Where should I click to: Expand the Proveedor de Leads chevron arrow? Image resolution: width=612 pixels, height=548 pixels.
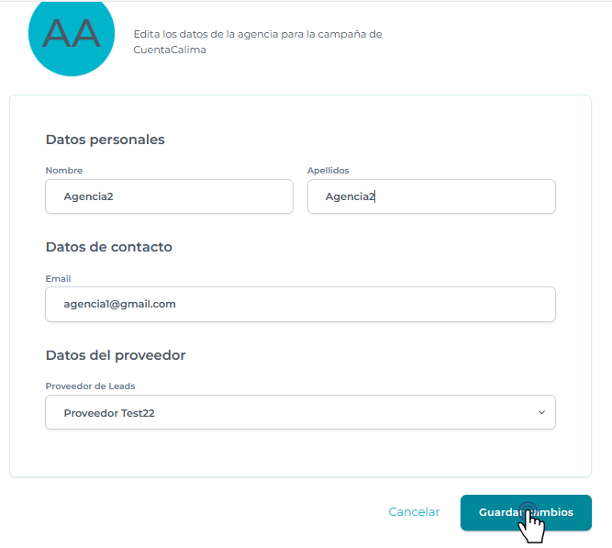tap(541, 412)
